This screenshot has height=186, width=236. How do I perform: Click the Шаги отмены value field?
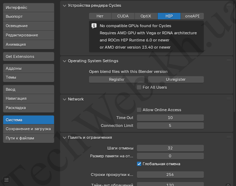(170, 148)
